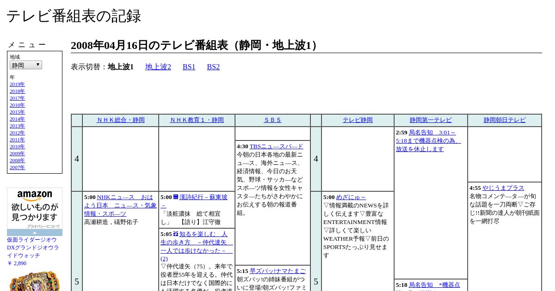Open the ＮＨＫ総合・静岡 channel header link
The image size is (555, 291).
(x=121, y=120)
